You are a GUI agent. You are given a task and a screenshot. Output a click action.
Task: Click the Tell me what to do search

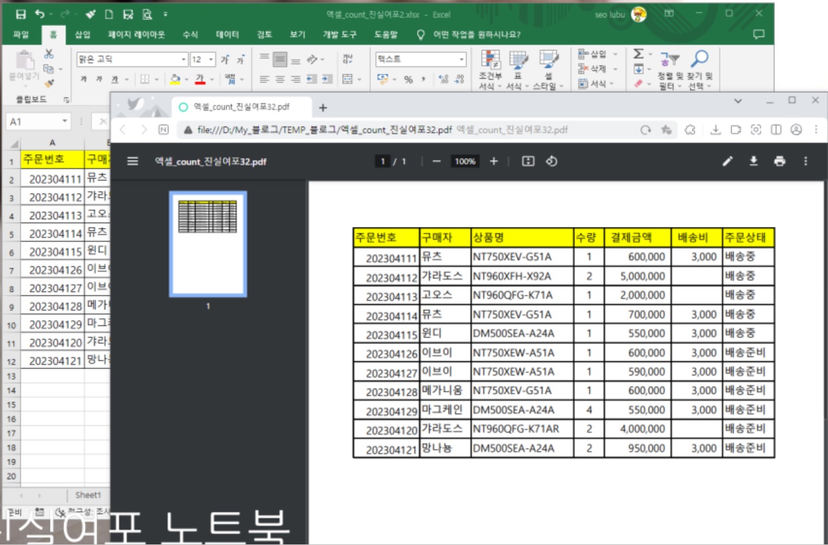(476, 34)
